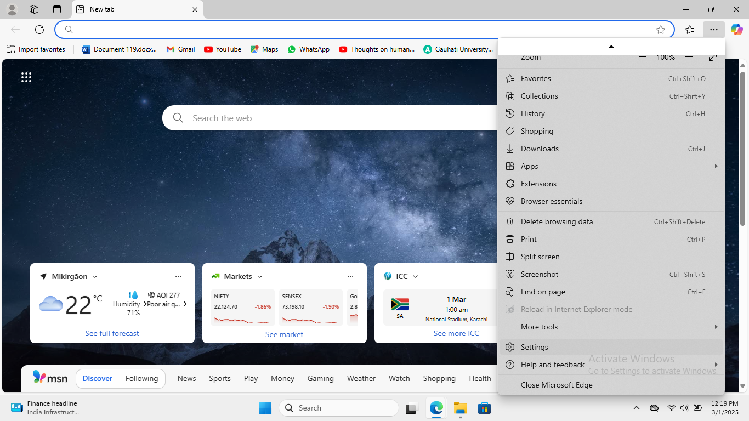
Task: Click the Copilot icon in the toolbar
Action: pyautogui.click(x=736, y=30)
